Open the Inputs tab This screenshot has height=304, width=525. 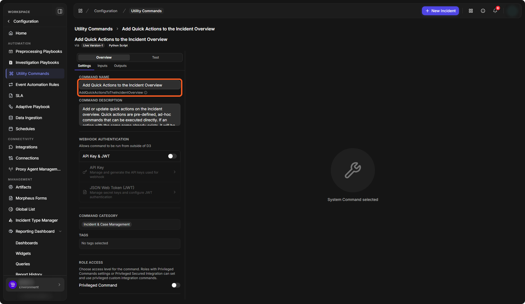pyautogui.click(x=102, y=66)
